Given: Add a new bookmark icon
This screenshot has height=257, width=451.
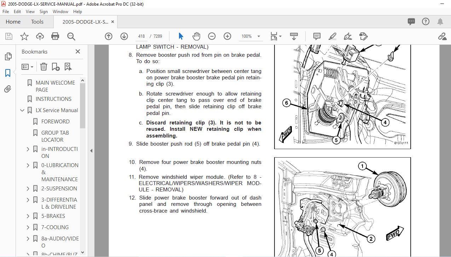Looking at the screenshot, I should pyautogui.click(x=56, y=67).
